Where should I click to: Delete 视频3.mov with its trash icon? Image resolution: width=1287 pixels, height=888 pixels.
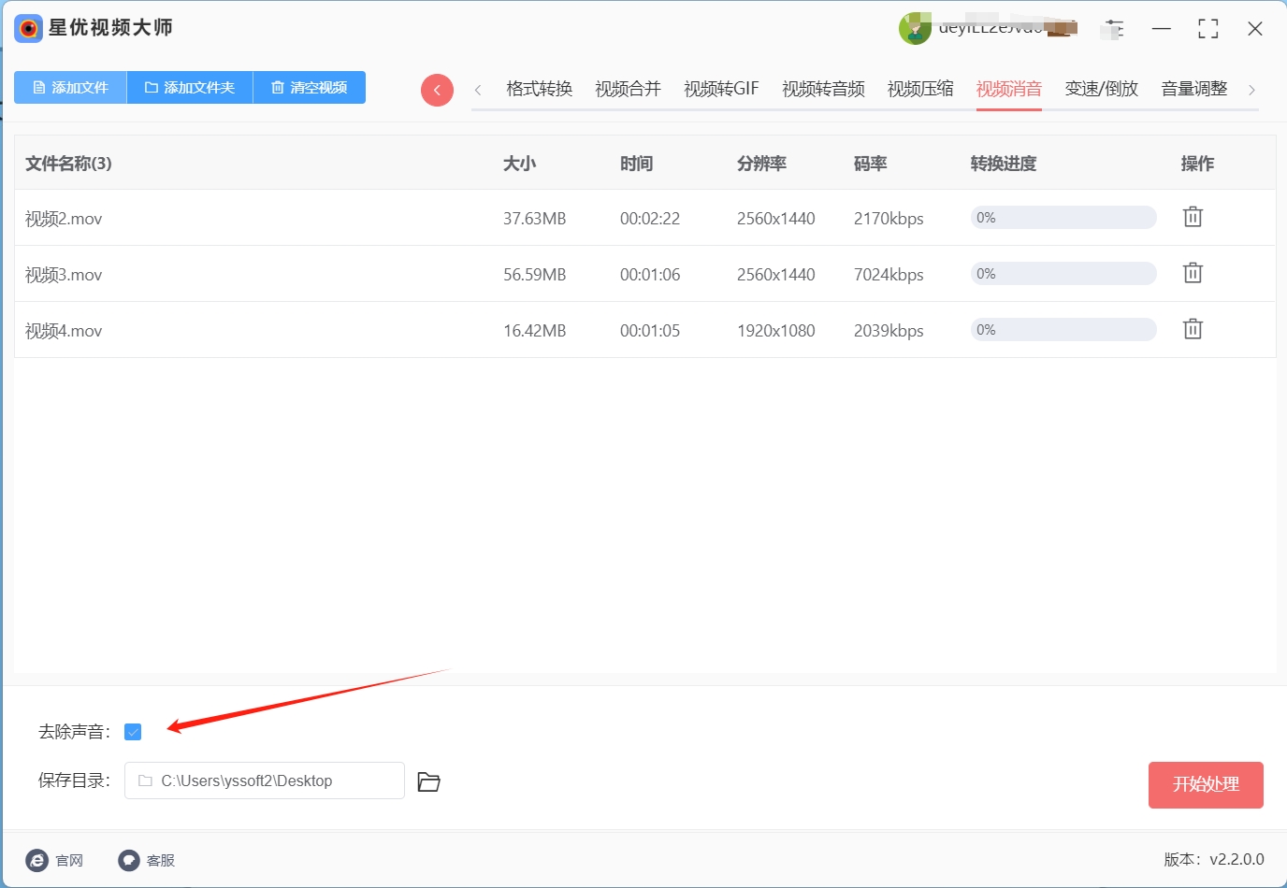1193,273
